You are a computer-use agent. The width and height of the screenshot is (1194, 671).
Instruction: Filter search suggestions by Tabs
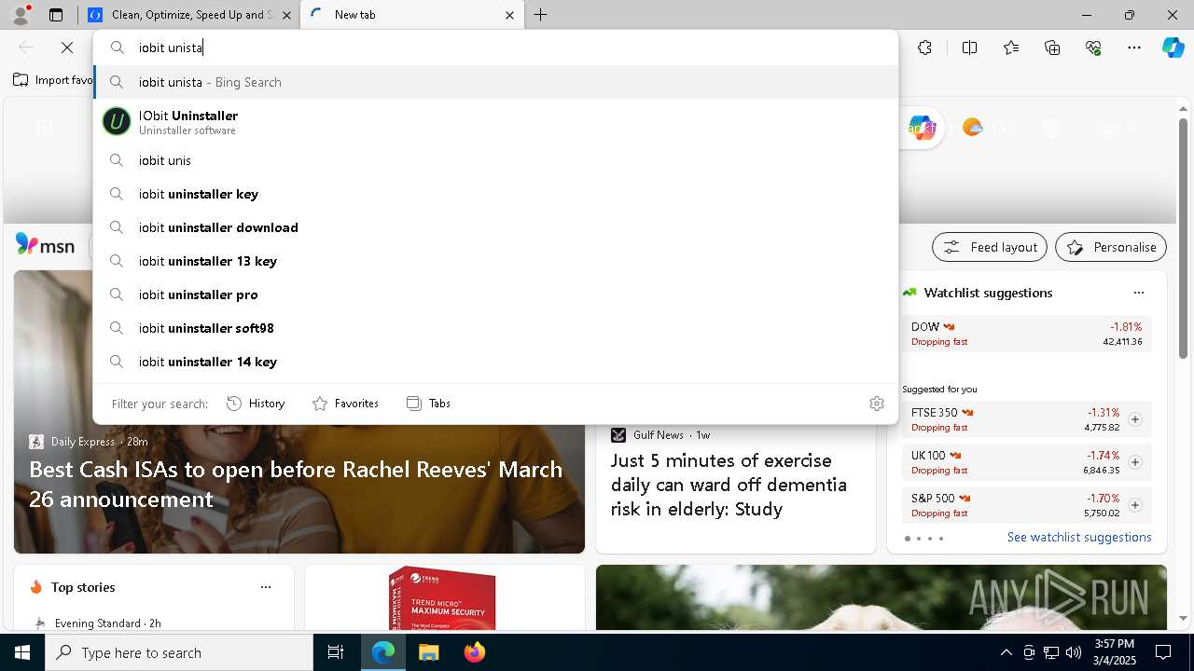428,404
